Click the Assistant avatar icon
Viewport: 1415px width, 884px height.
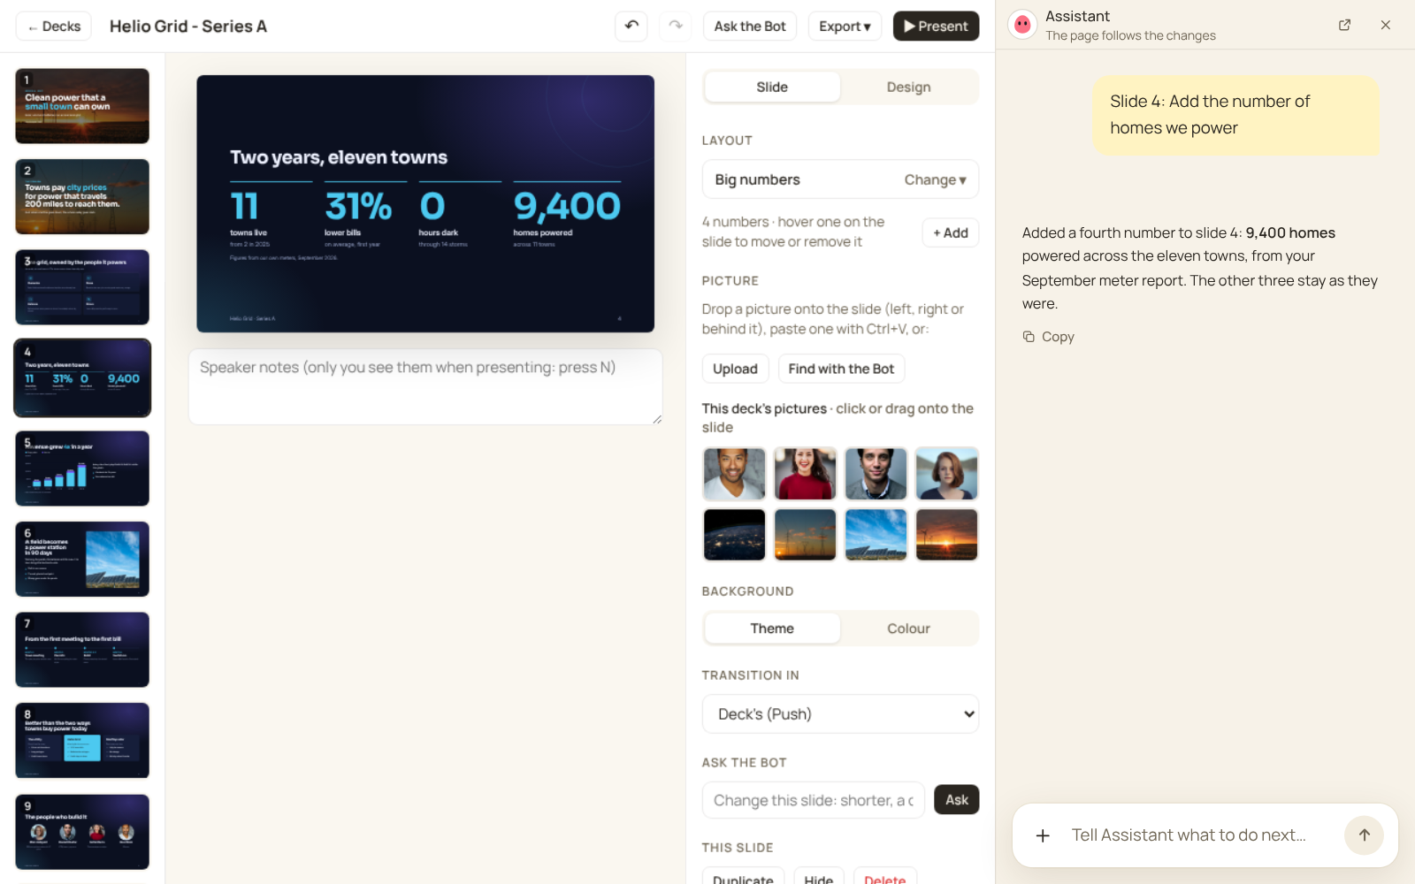click(x=1022, y=25)
